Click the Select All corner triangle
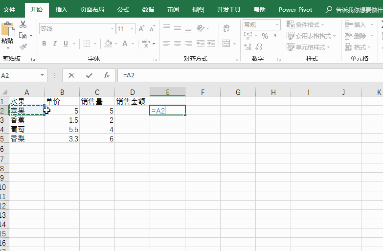Viewport: 383px width, 251px height. (x=4, y=92)
